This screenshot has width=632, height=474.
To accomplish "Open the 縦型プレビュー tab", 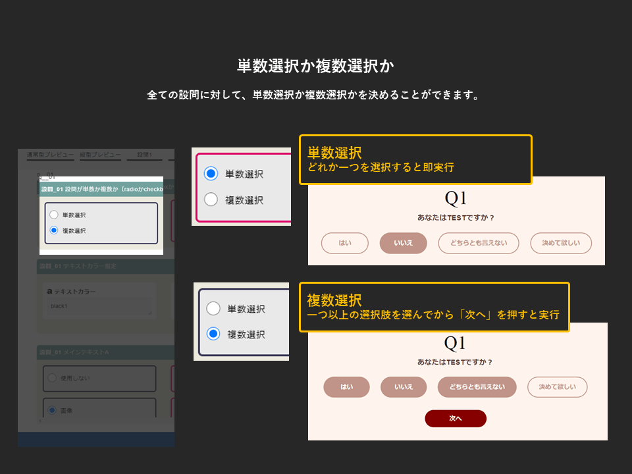I will click(100, 155).
